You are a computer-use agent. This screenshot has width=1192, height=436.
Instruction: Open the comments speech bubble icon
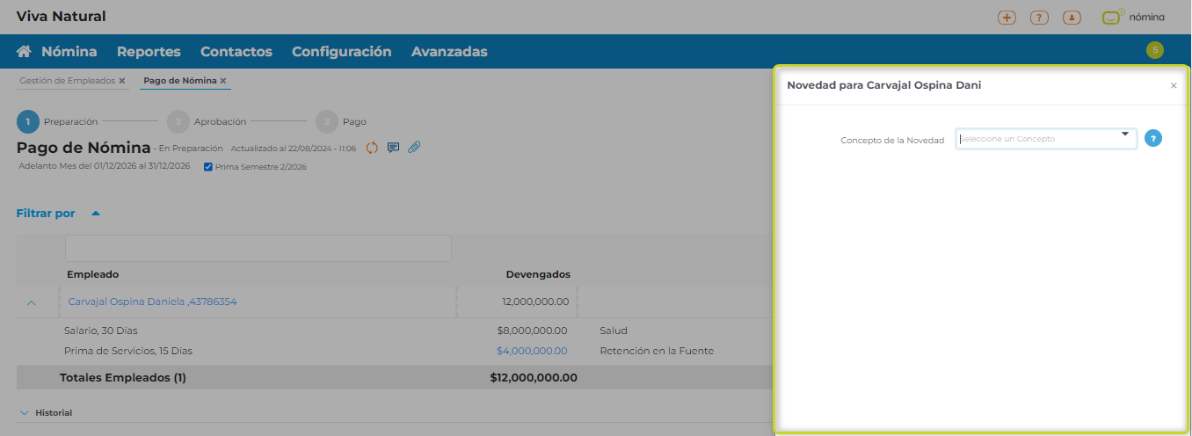click(393, 148)
